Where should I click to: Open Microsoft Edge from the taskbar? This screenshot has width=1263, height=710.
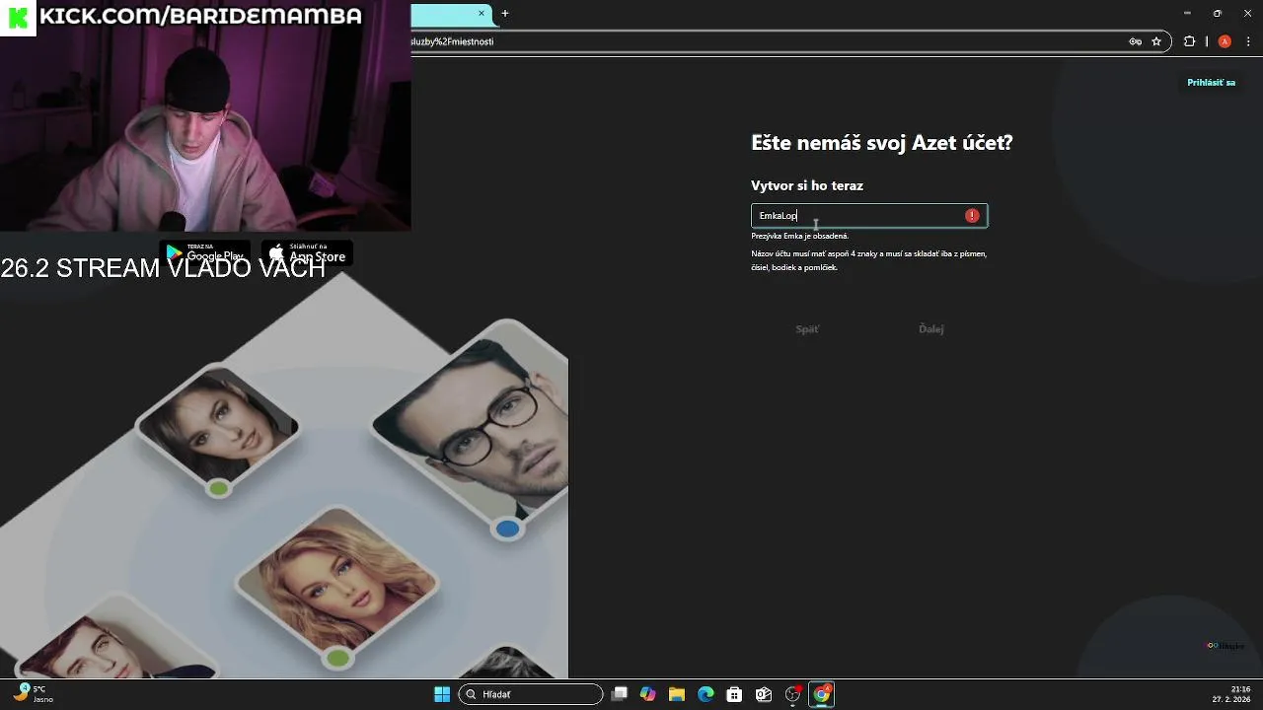tap(706, 694)
